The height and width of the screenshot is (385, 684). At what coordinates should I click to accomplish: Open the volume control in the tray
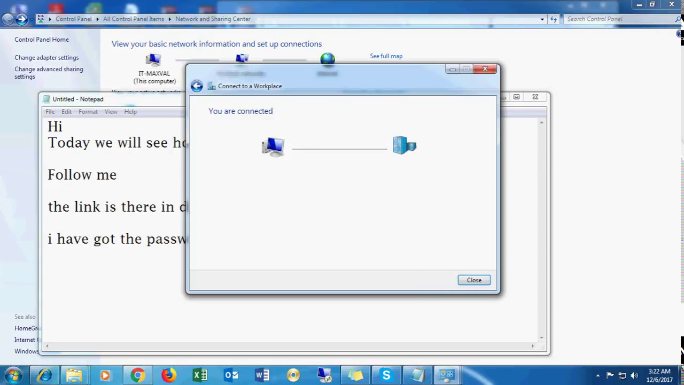pyautogui.click(x=634, y=375)
